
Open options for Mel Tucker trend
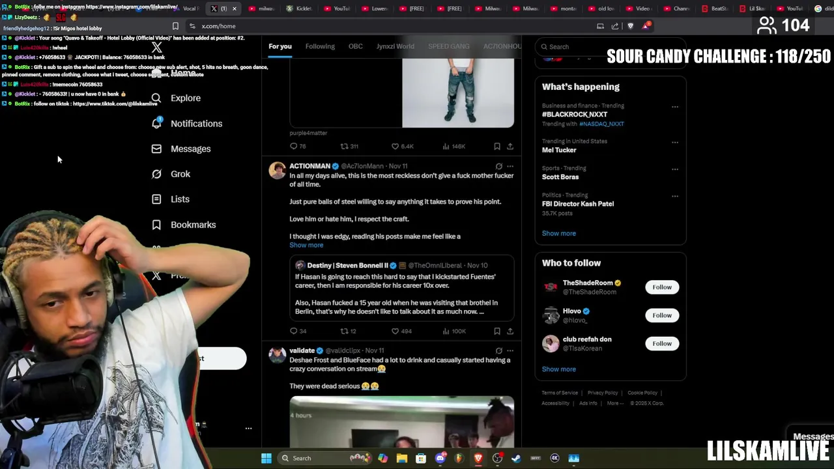tap(675, 142)
